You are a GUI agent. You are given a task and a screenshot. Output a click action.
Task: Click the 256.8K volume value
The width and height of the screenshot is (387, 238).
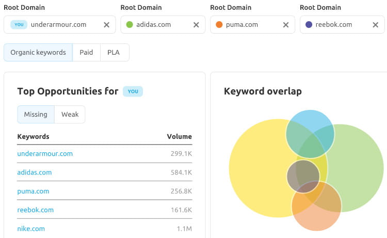pos(181,191)
